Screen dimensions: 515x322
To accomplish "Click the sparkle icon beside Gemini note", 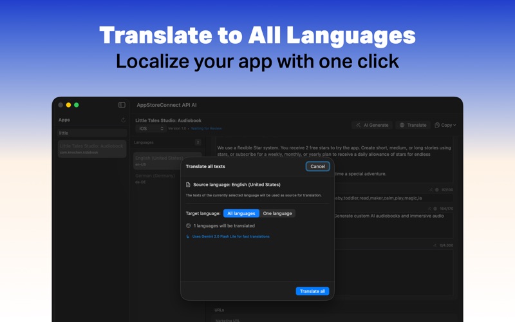I will (x=187, y=236).
